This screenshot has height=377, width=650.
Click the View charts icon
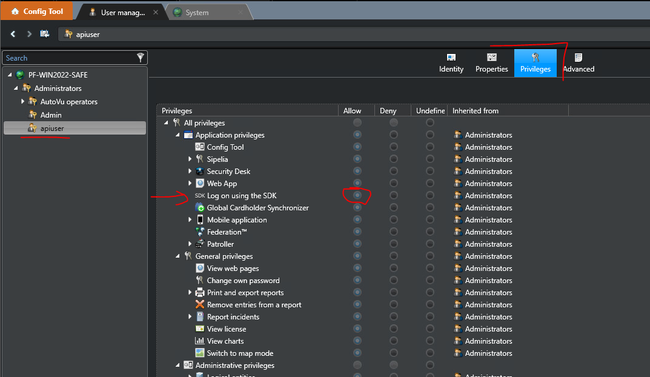200,341
